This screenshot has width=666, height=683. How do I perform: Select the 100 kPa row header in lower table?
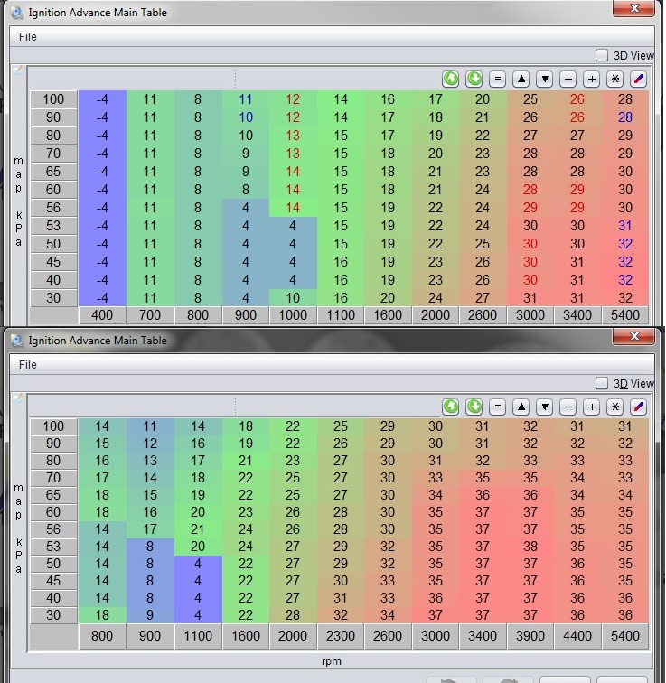coord(53,426)
